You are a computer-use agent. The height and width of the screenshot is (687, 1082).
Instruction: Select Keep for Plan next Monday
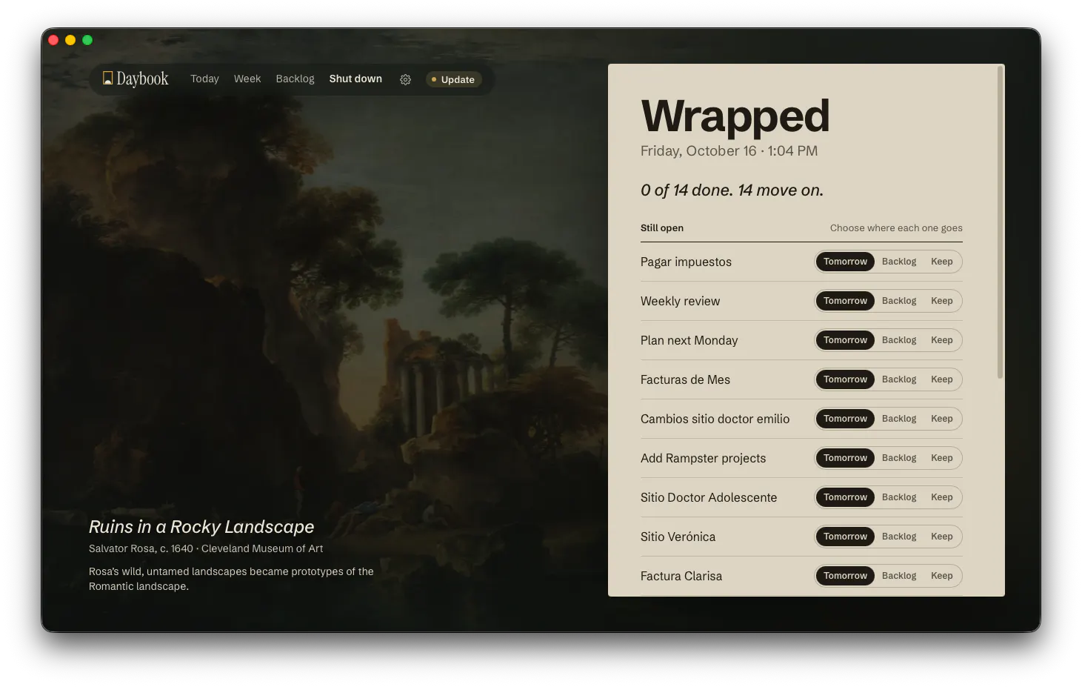click(942, 340)
